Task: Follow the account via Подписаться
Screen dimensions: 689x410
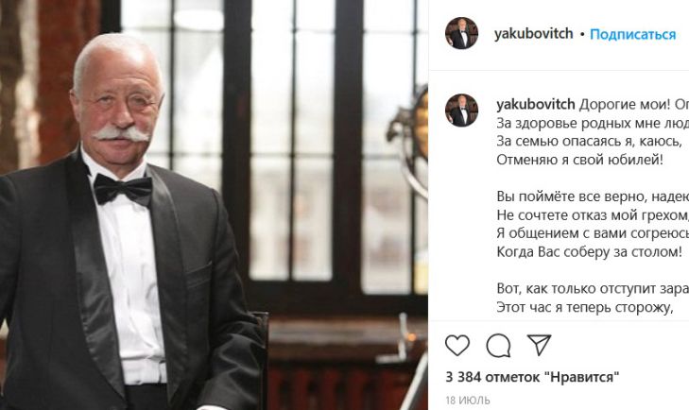Action: point(632,34)
